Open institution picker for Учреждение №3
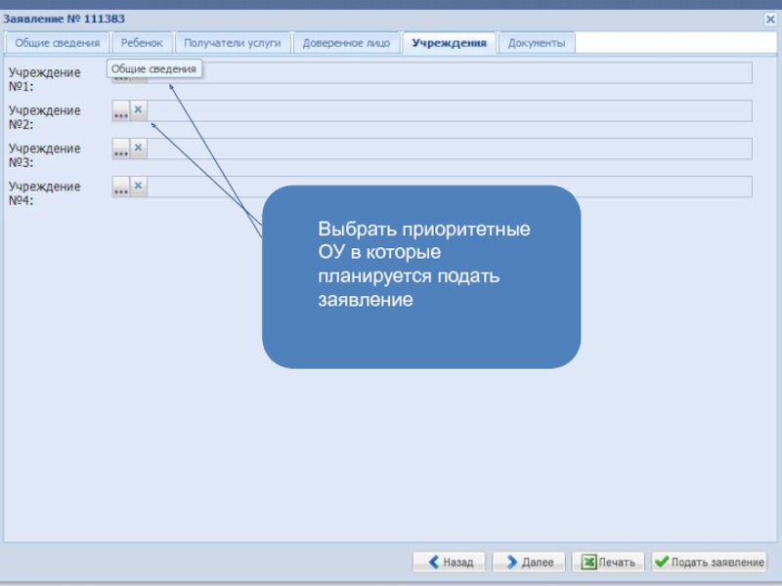Image resolution: width=782 pixels, height=586 pixels. pos(120,149)
